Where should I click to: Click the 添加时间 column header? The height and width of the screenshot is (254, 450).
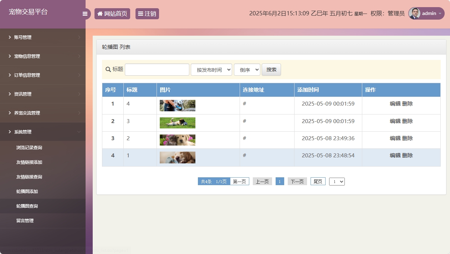328,90
